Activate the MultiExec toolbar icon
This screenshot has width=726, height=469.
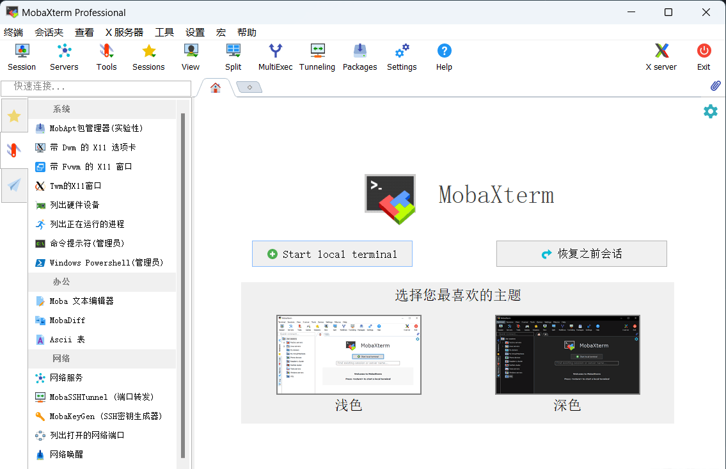click(276, 58)
